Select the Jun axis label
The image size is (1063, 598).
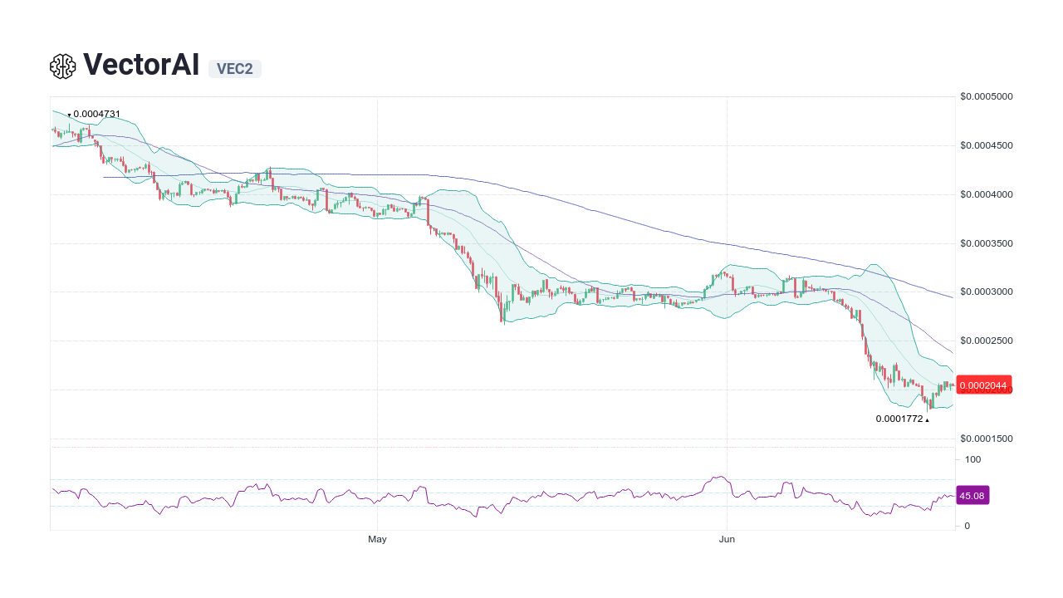[x=727, y=539]
